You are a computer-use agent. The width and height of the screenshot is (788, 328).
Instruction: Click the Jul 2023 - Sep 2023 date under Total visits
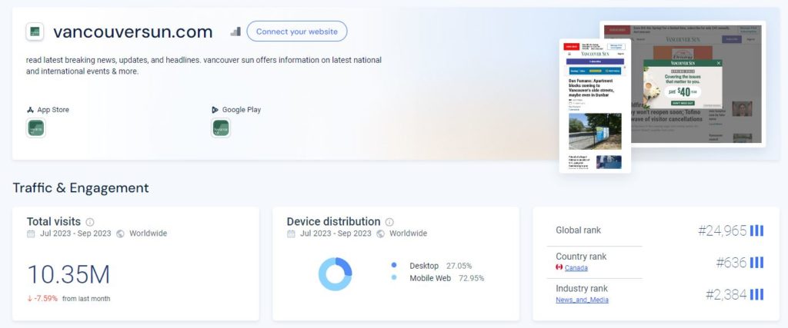75,234
